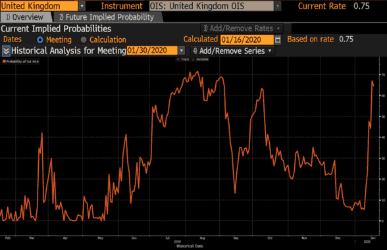Open the meeting date 01/30/2020 dropdown arrow
387x250 pixels.
[x=182, y=51]
